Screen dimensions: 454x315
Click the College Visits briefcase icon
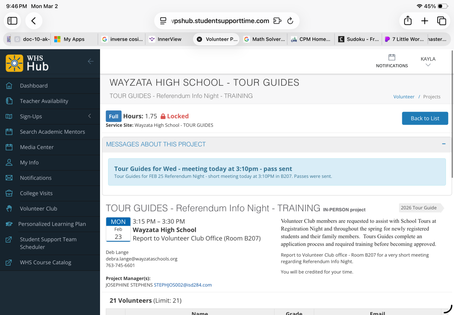[x=9, y=193]
